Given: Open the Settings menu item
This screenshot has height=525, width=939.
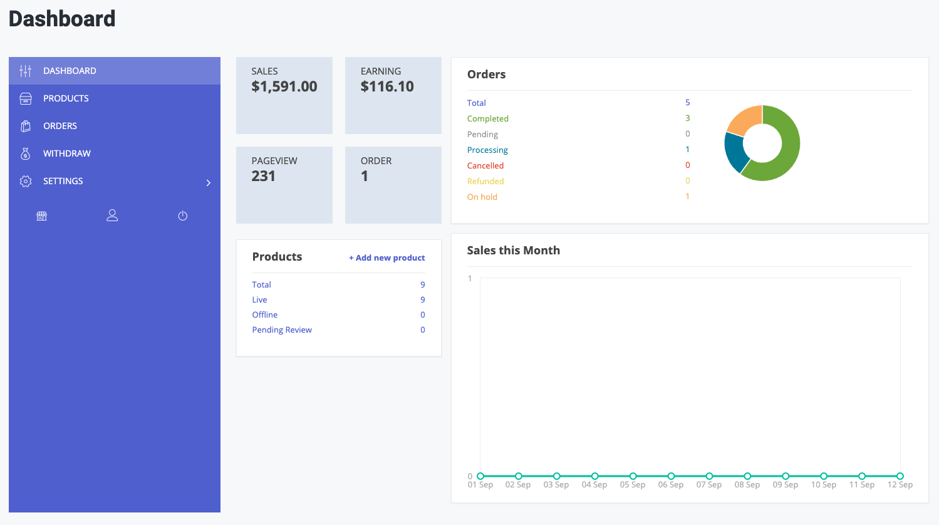Looking at the screenshot, I should coord(115,181).
